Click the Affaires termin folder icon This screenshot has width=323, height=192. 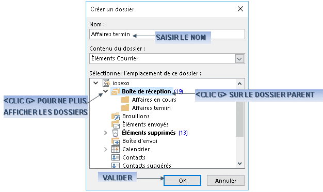pyautogui.click(x=125, y=108)
